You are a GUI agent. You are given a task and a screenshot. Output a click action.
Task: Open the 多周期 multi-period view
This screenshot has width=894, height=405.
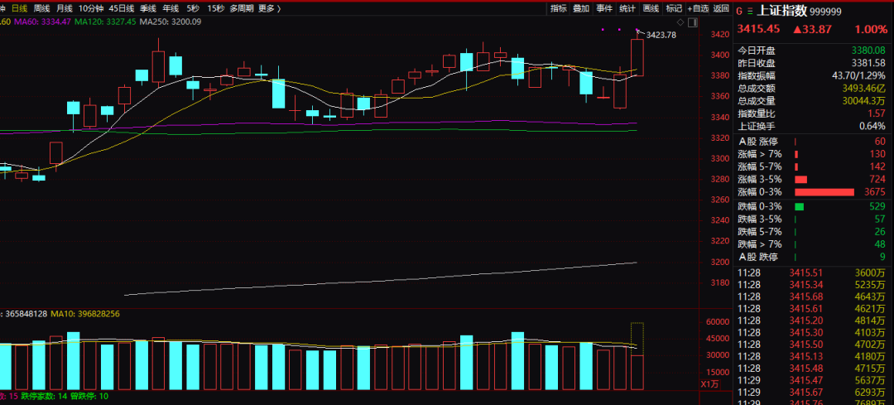coord(241,8)
